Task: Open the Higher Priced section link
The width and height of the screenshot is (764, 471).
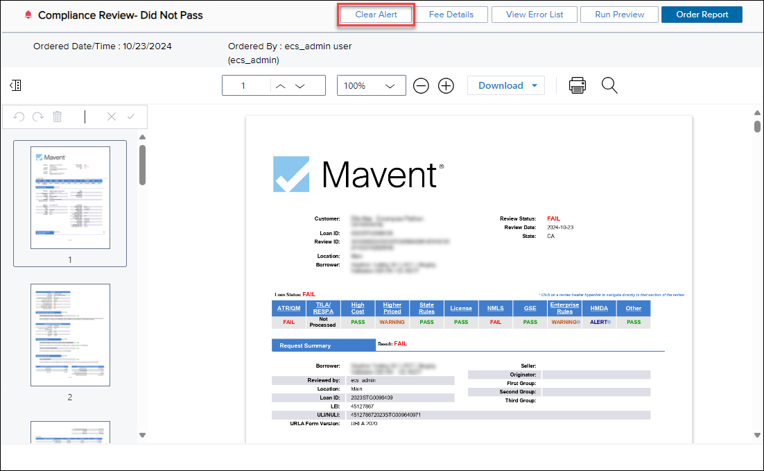Action: 392,308
